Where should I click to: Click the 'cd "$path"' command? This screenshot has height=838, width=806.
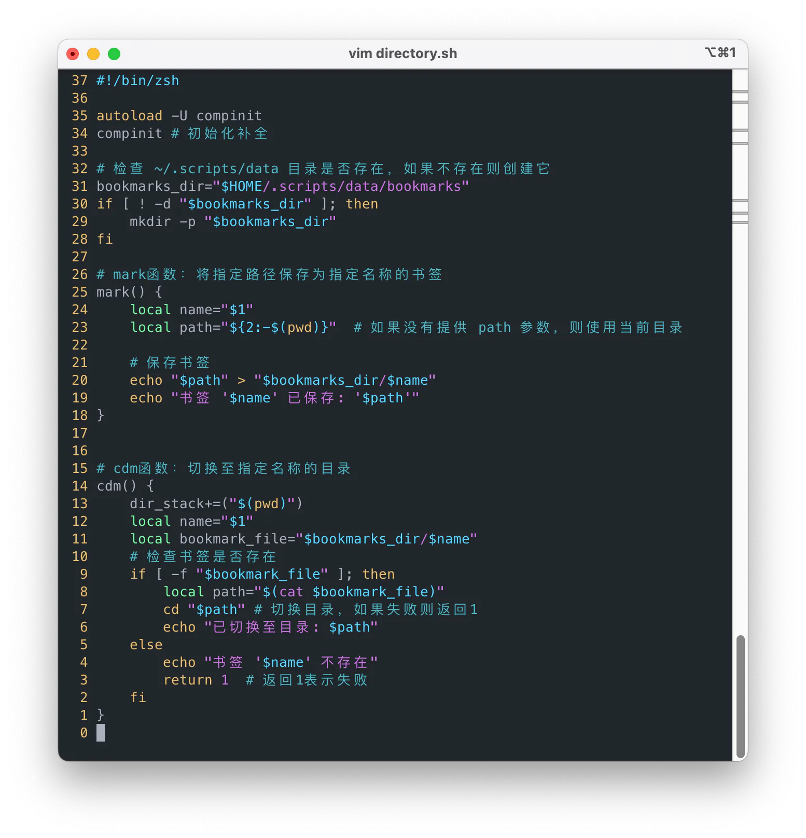[x=204, y=610]
